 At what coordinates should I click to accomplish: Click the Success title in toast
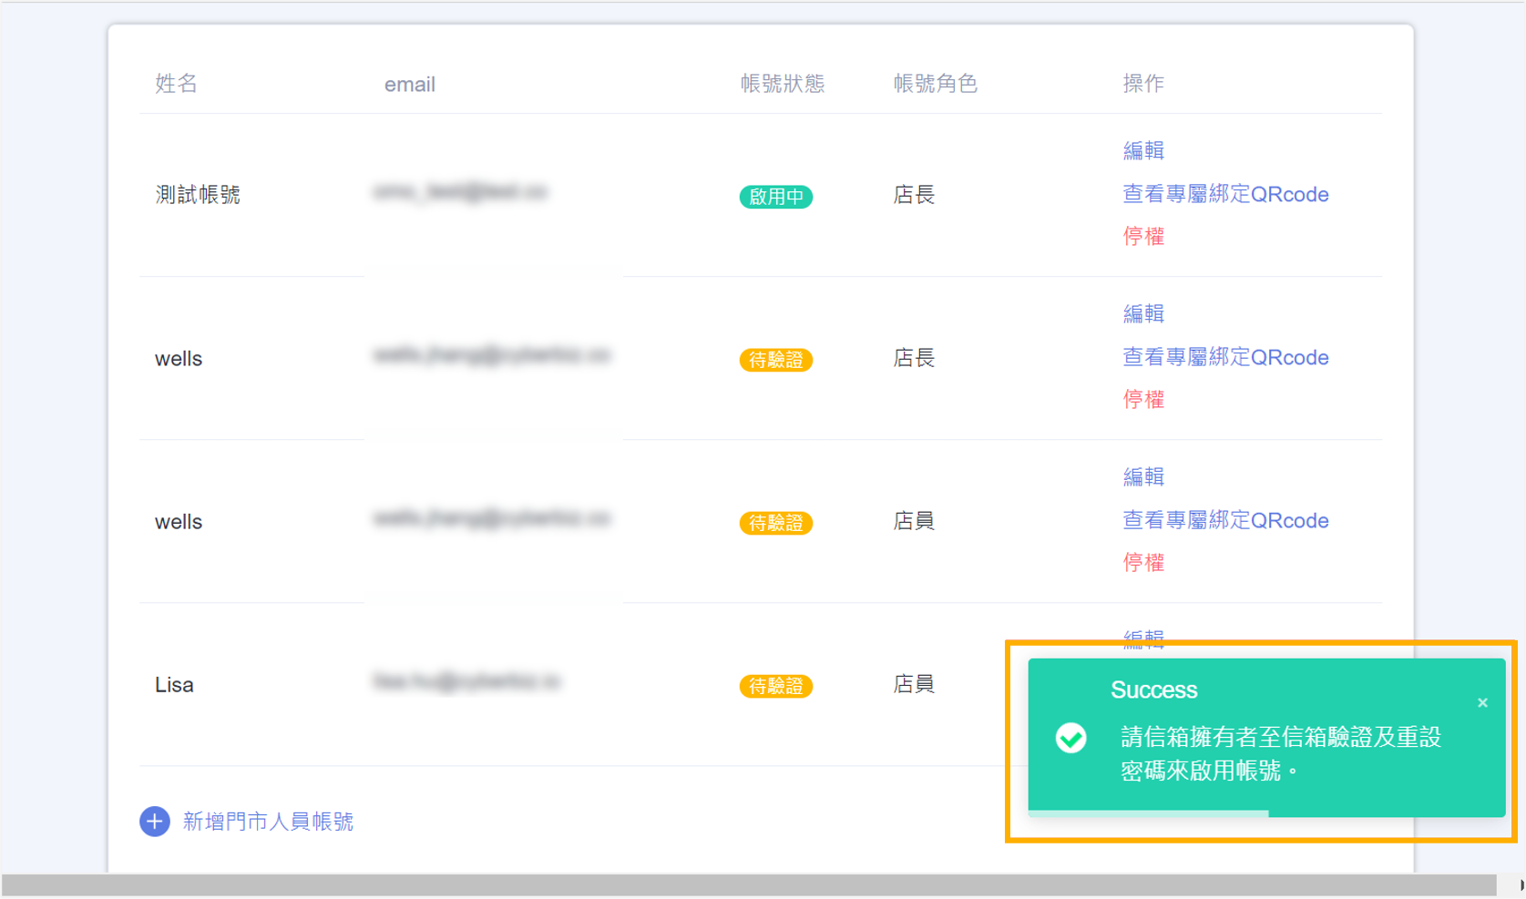tap(1153, 690)
